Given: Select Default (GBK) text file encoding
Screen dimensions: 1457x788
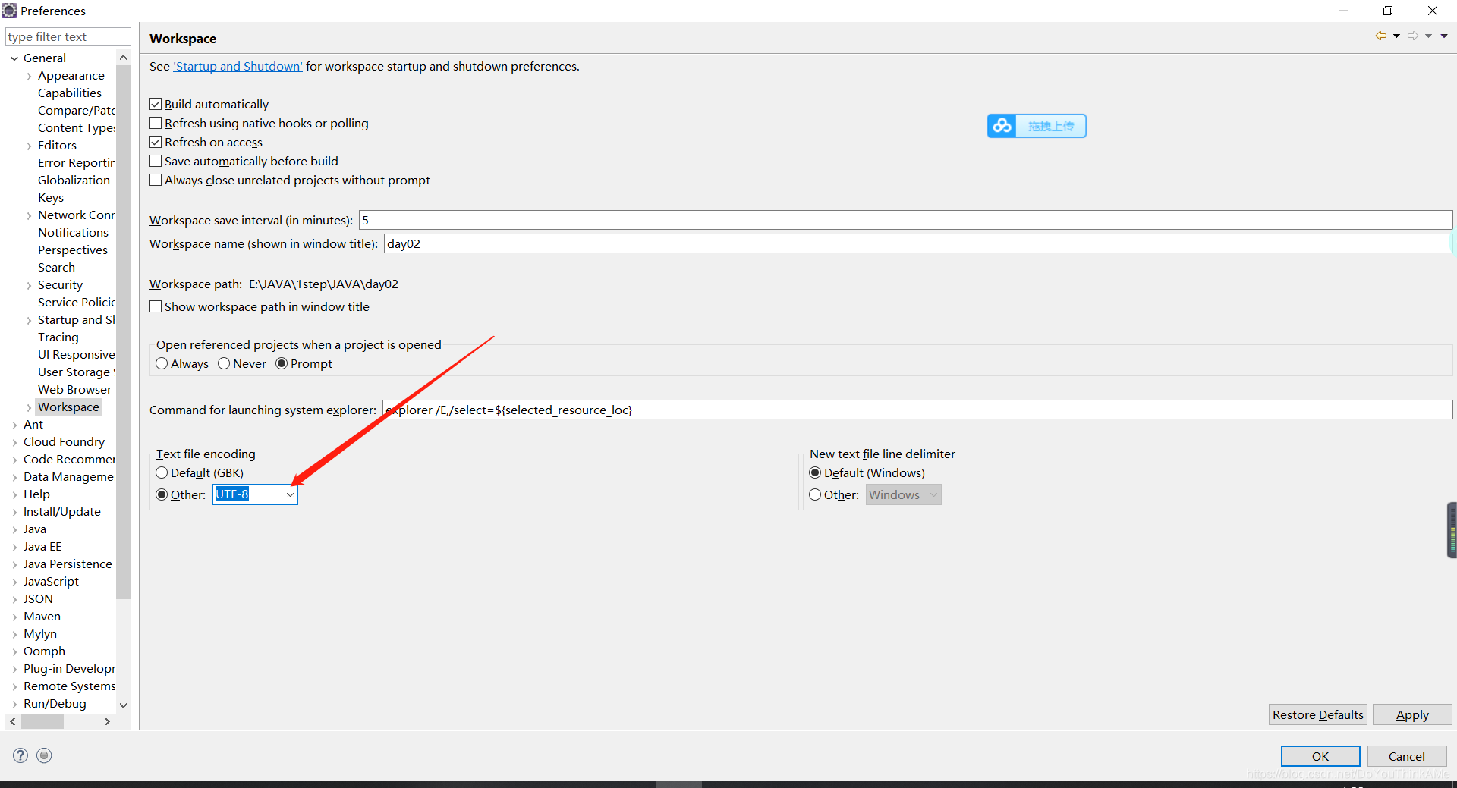Looking at the screenshot, I should click(162, 472).
